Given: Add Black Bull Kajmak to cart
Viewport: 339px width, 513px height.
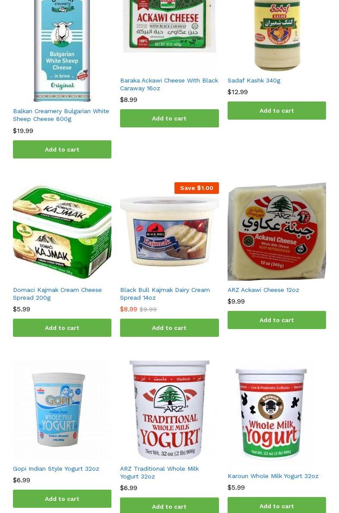Looking at the screenshot, I should [169, 328].
